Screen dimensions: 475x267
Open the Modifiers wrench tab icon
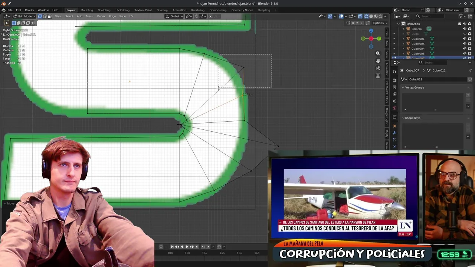click(x=394, y=133)
